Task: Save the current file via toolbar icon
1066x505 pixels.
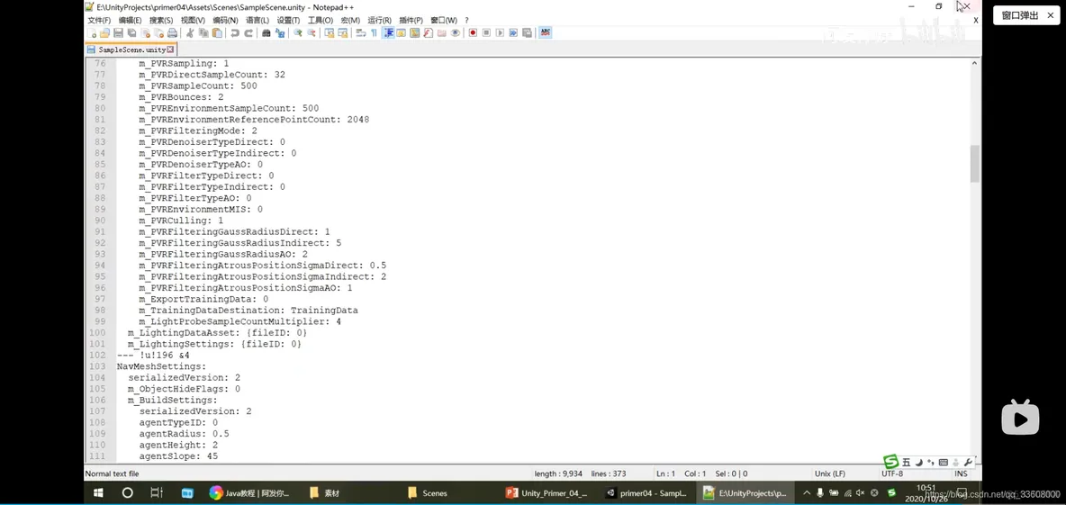Action: (118, 32)
